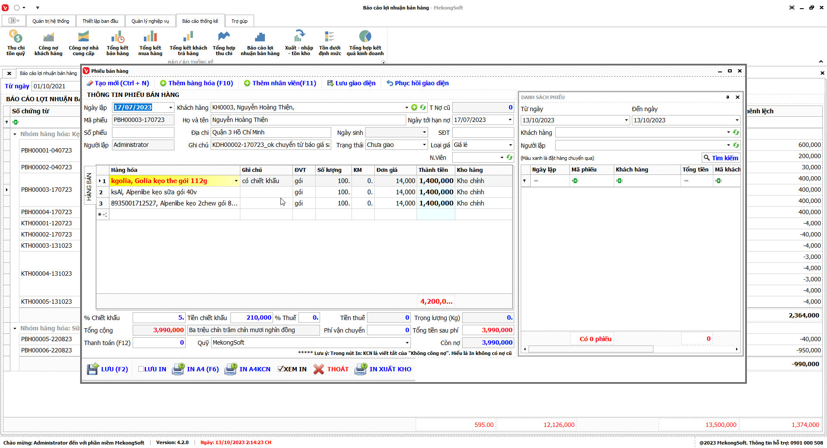Click the green add customer plus icon

[x=414, y=108]
